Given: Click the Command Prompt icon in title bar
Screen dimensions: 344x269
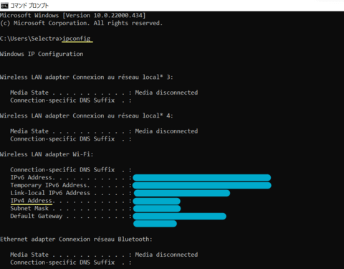Looking at the screenshot, I should (4, 6).
